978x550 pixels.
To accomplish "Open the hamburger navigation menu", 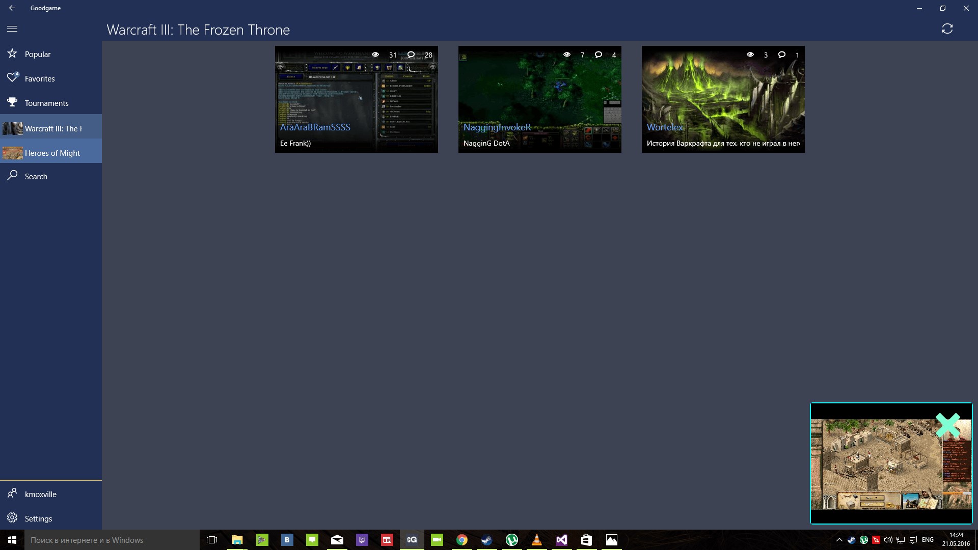I will pos(12,29).
